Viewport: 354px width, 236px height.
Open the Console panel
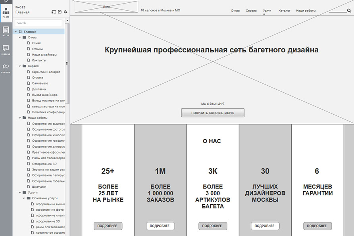[6, 67]
